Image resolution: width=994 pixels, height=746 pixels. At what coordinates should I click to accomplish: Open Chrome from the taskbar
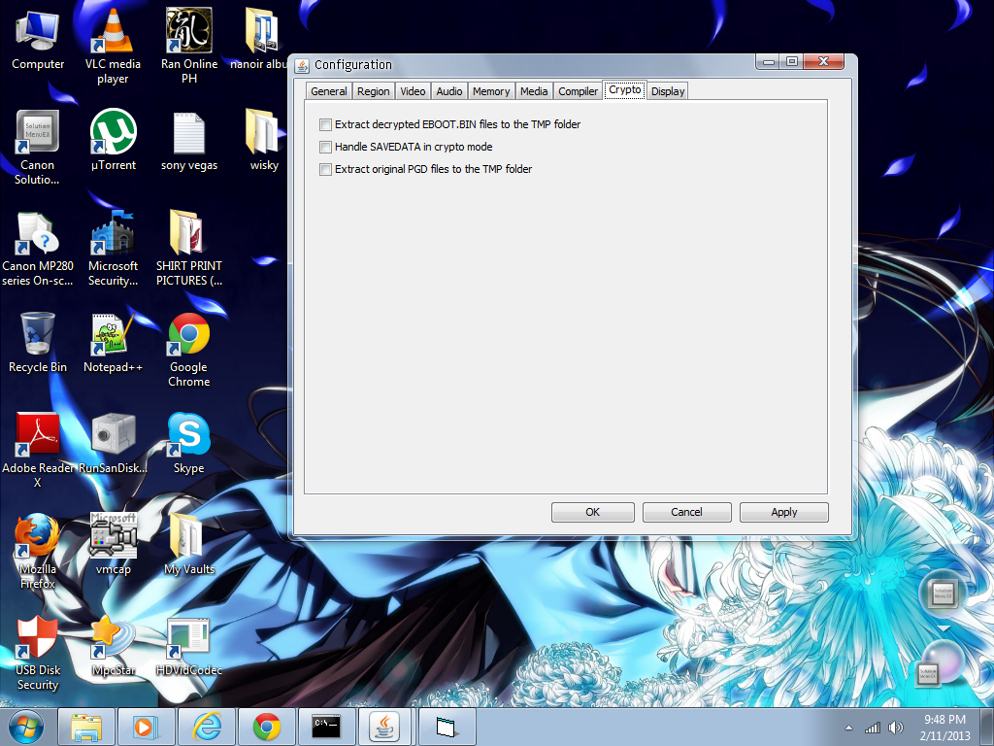(267, 727)
